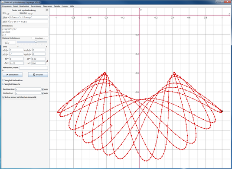
Task: Click the plus icon below the D field
Action: 4,47
